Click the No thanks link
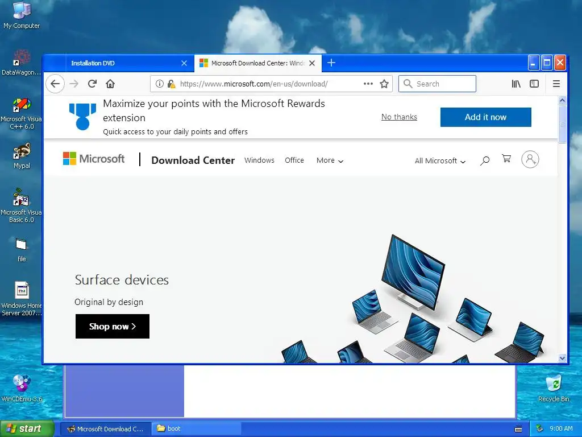Viewport: 582px width, 437px height. (399, 117)
